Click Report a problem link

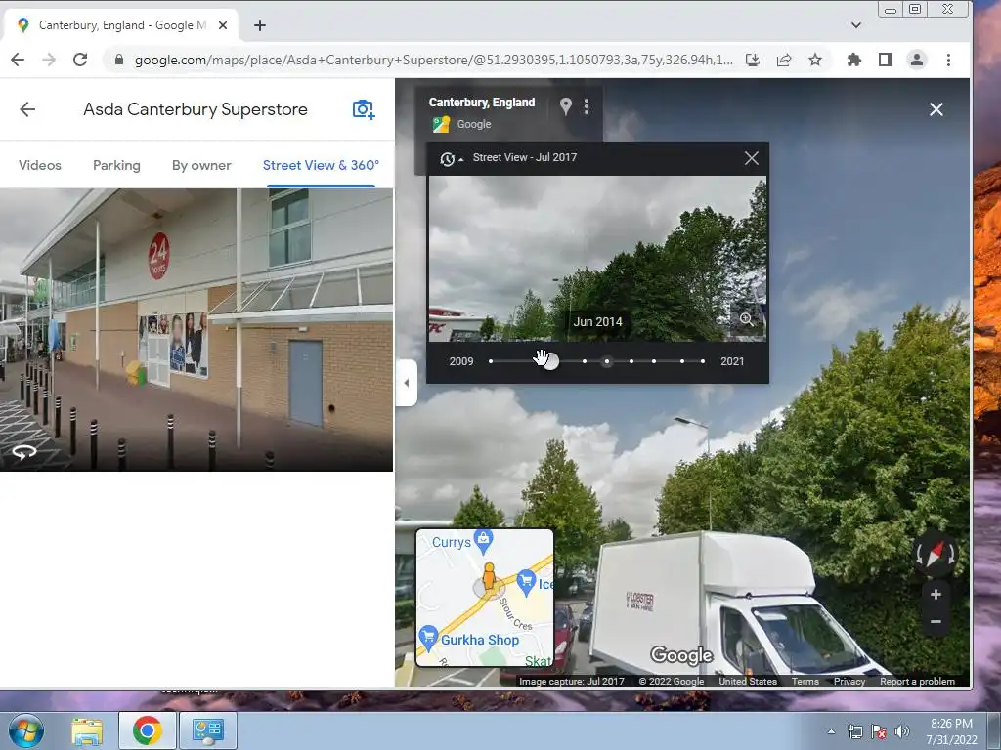point(917,681)
